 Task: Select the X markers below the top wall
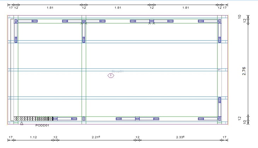(151, 24)
